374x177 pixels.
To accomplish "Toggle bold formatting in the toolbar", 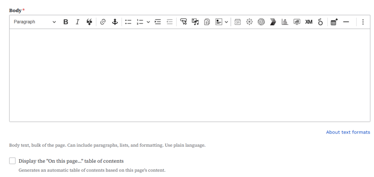I will tap(65, 22).
